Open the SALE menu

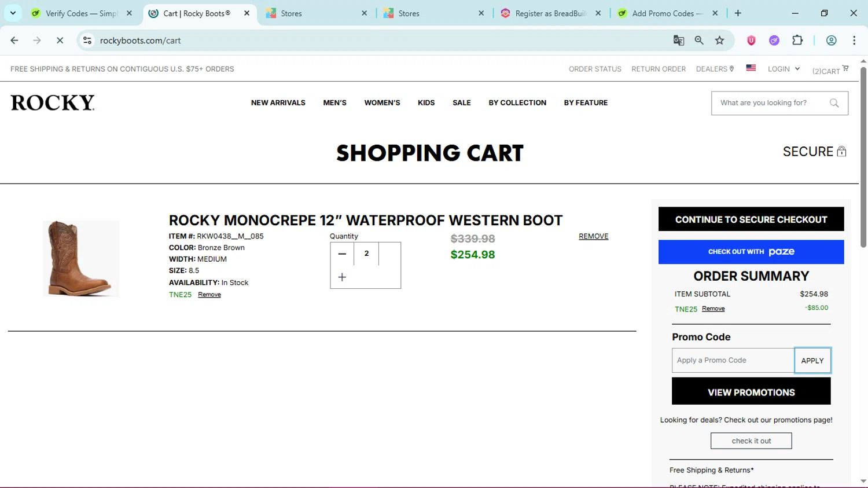(462, 103)
